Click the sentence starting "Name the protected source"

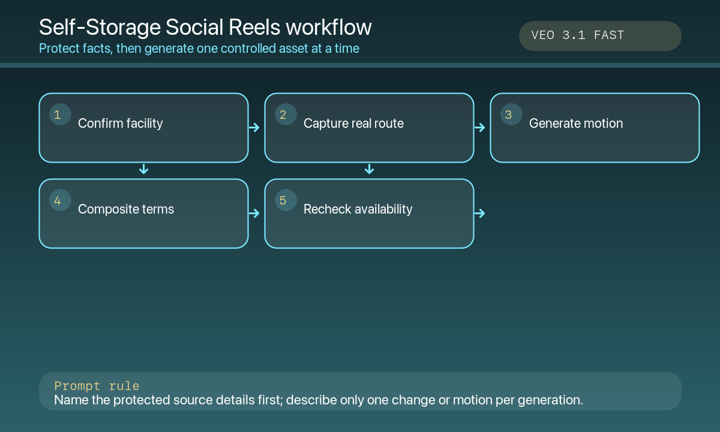[319, 400]
